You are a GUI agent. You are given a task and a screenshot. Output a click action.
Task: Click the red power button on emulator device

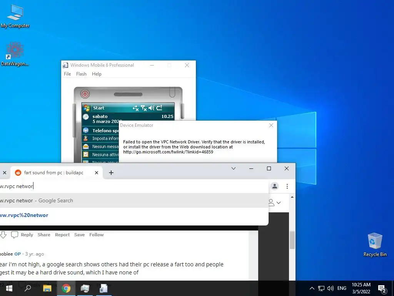(85, 94)
